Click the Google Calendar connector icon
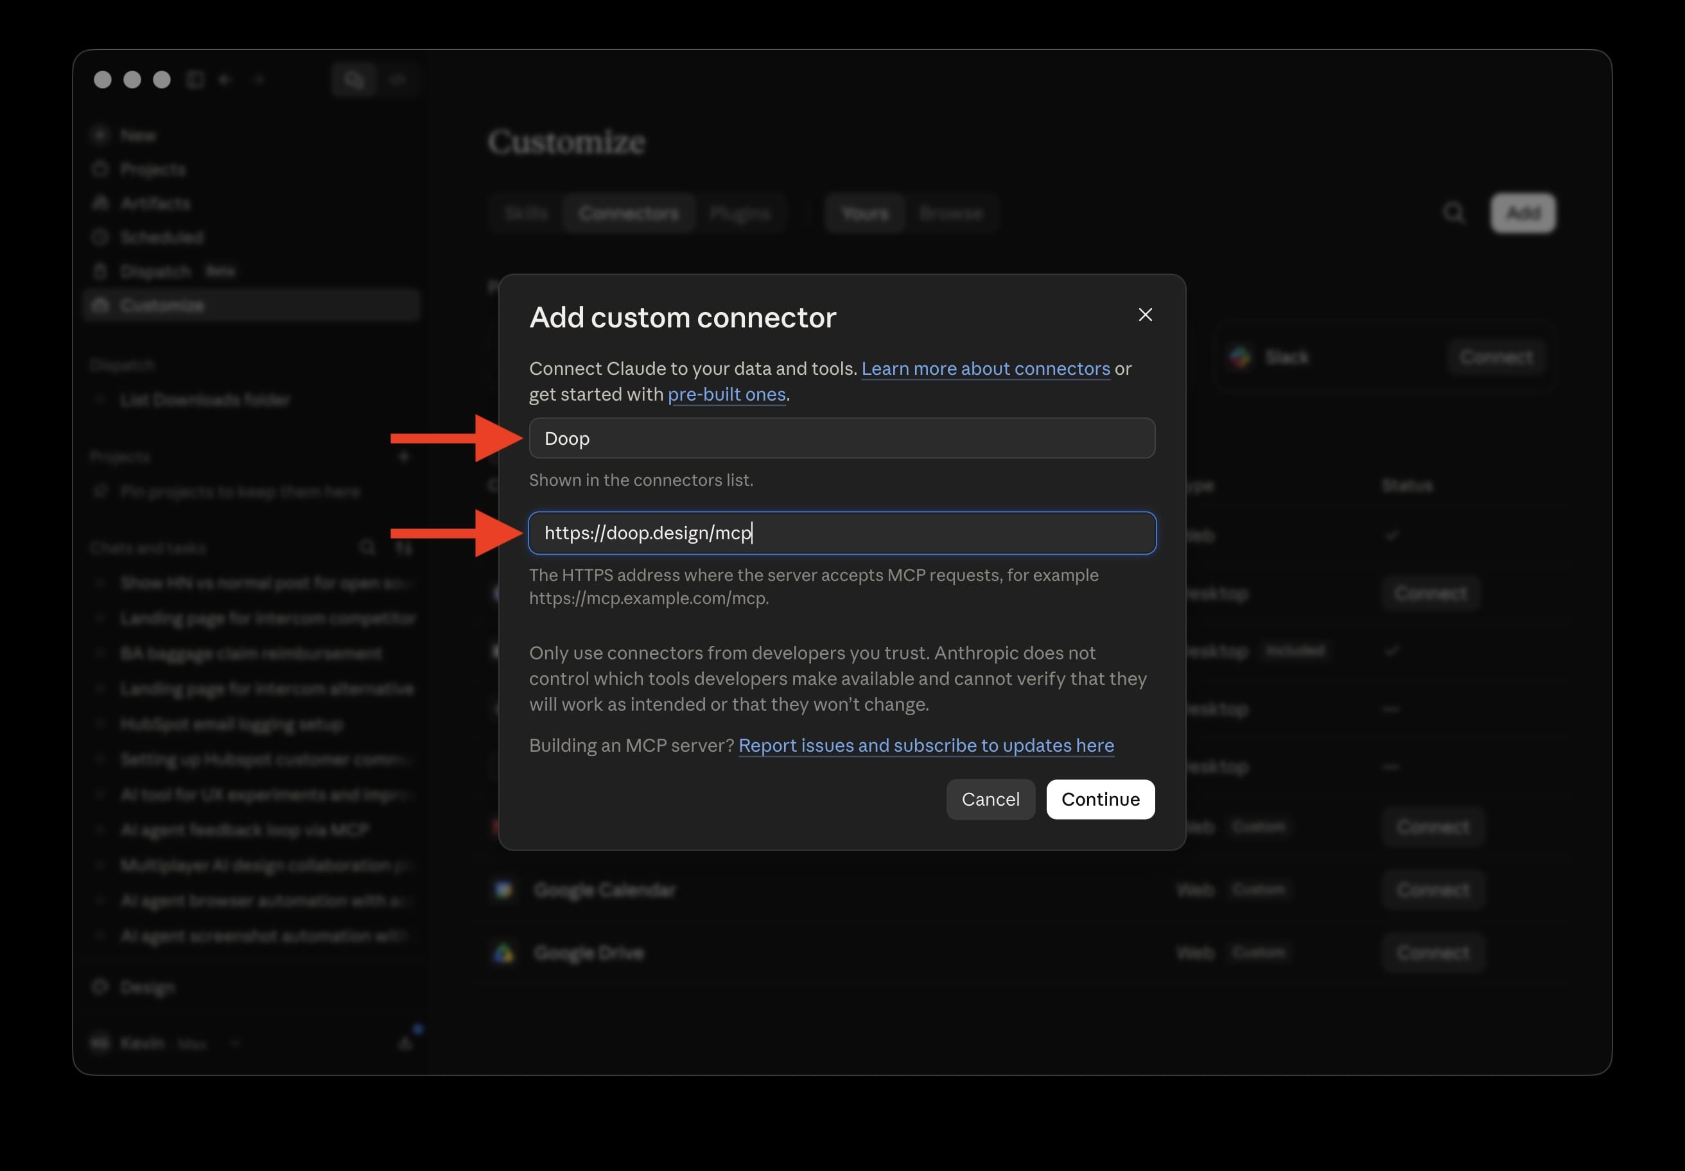1685x1171 pixels. (503, 889)
